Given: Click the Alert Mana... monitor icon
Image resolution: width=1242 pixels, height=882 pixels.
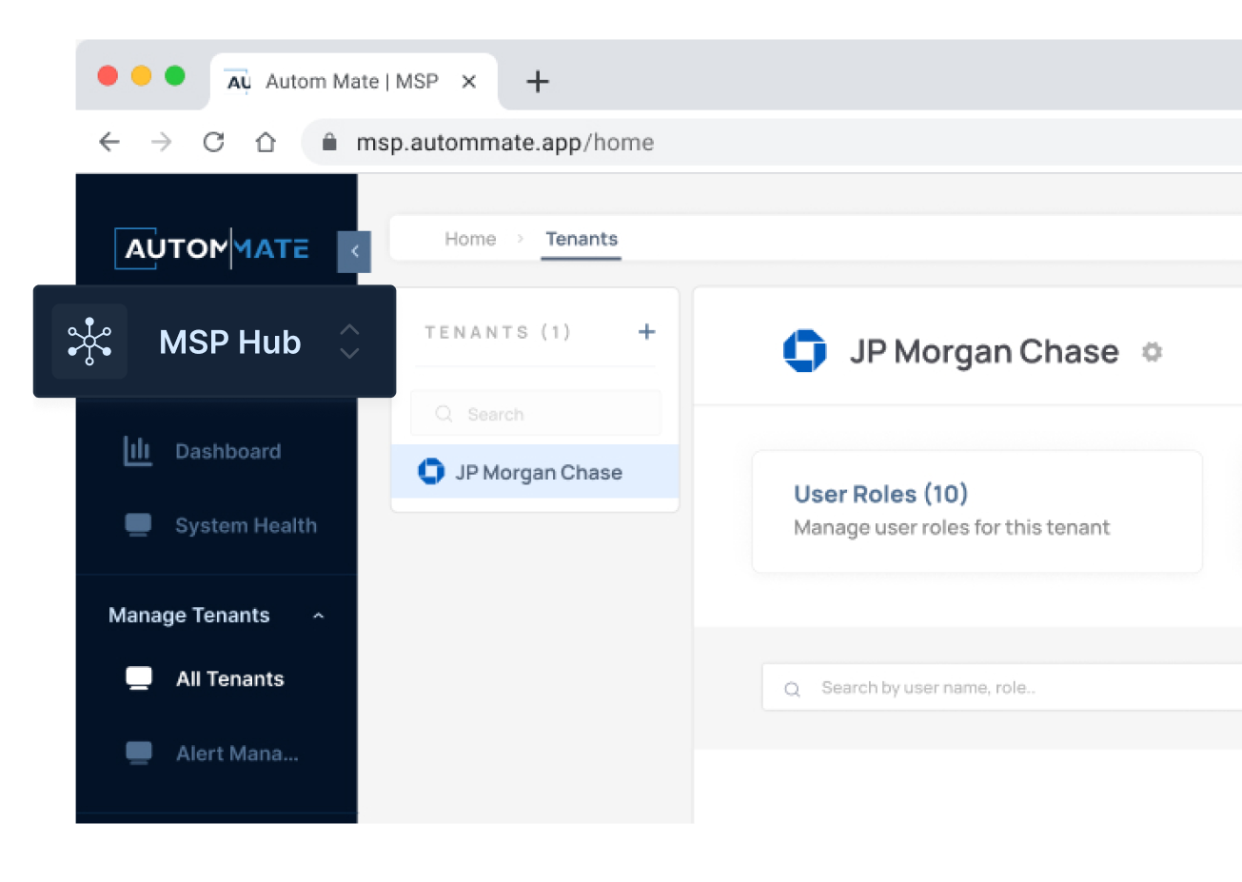Looking at the screenshot, I should point(139,754).
